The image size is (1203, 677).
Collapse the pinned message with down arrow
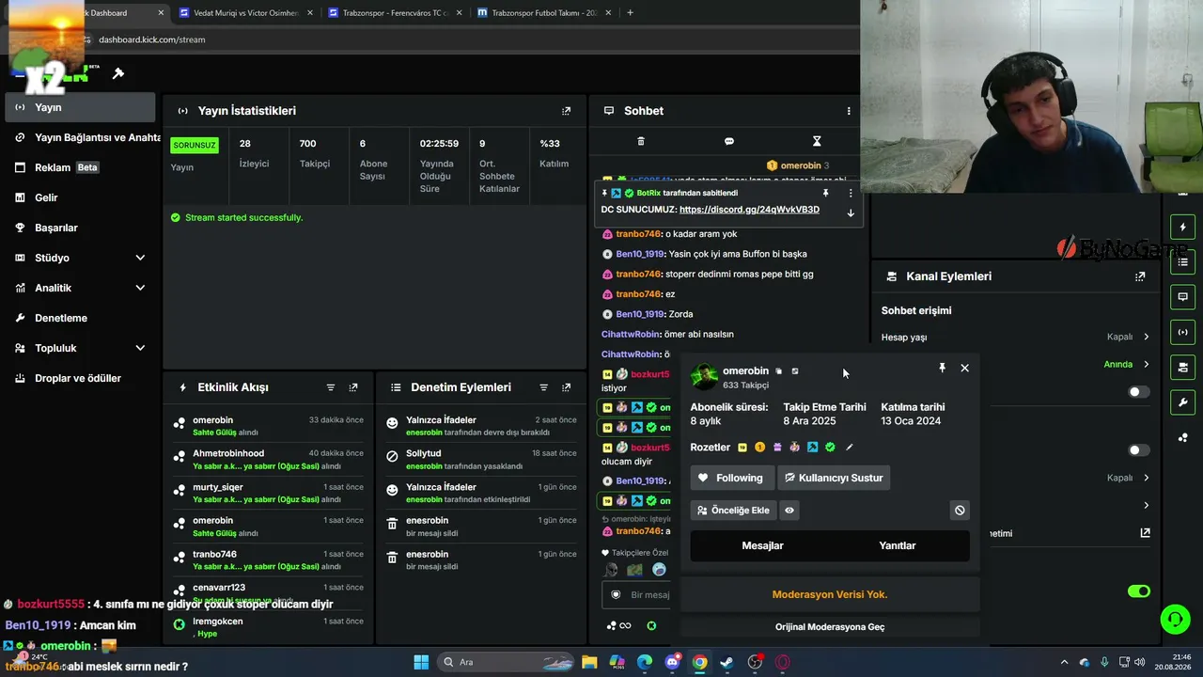(x=851, y=213)
